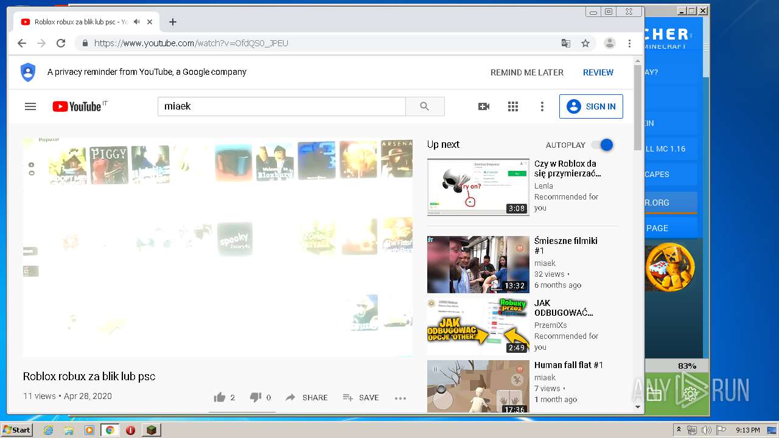Click the Chrome taskbar icon
The height and width of the screenshot is (438, 779).
click(x=110, y=430)
